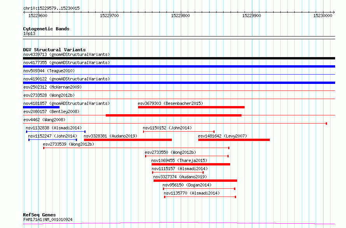
Task: Select the thick red esv2080157 bar
Action: [173, 115]
